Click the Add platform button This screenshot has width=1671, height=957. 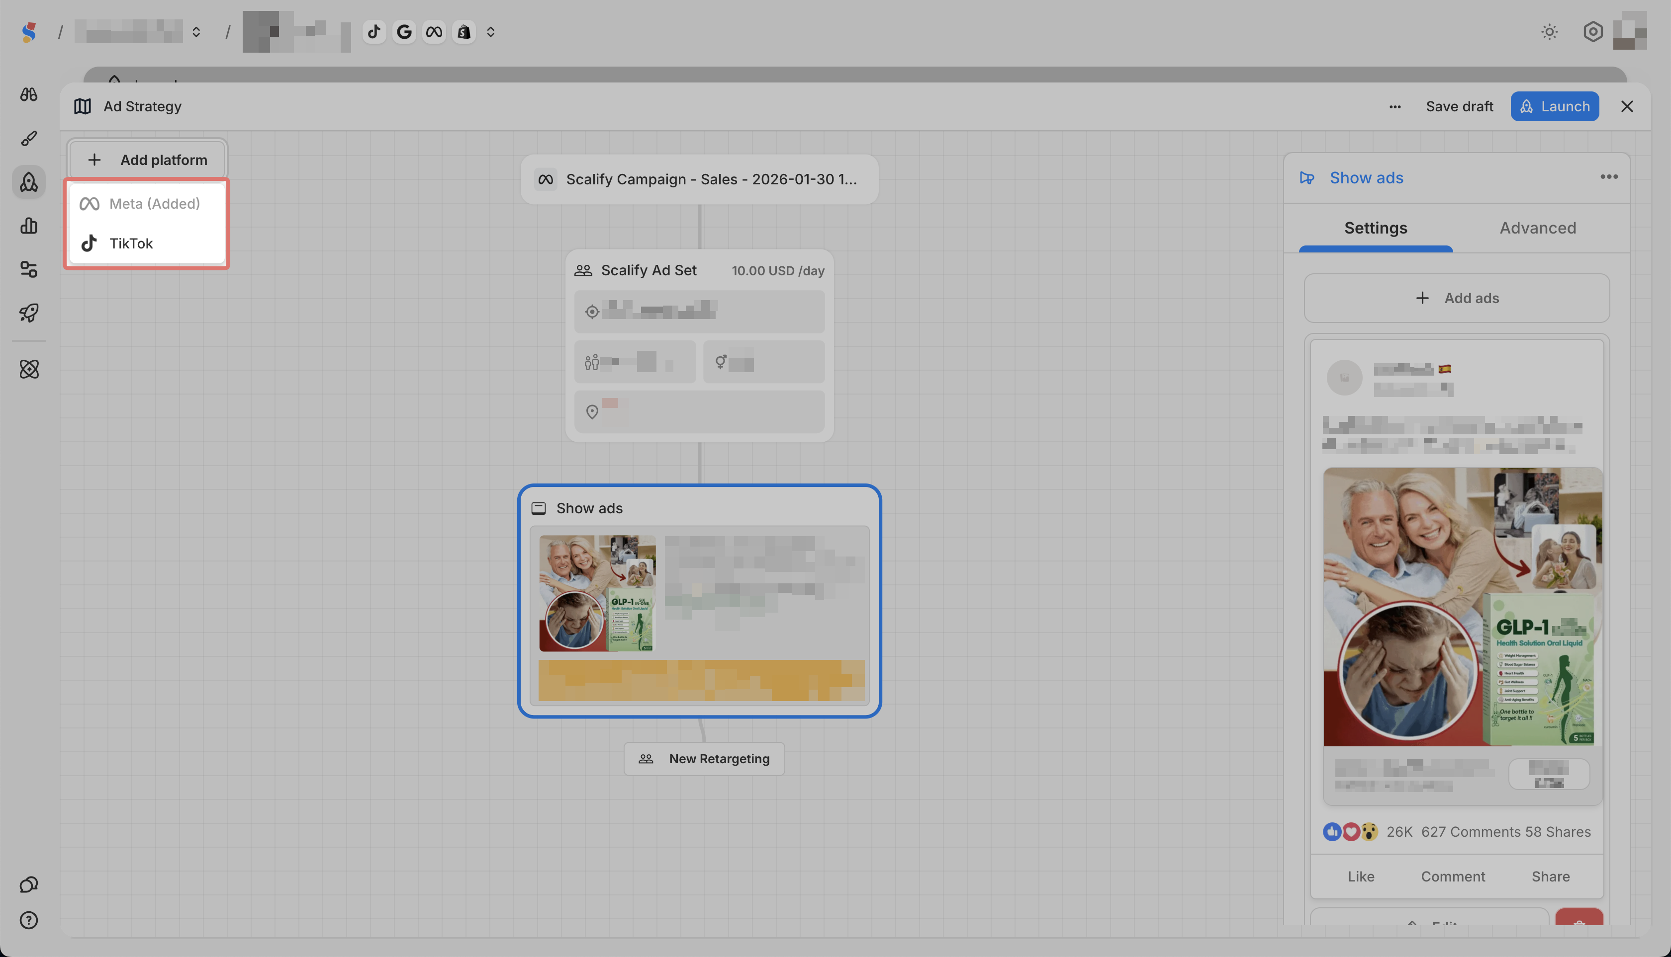pyautogui.click(x=147, y=159)
